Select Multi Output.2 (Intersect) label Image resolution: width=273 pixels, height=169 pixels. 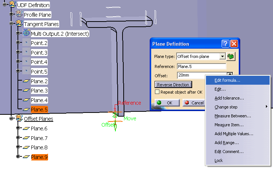tap(60, 34)
